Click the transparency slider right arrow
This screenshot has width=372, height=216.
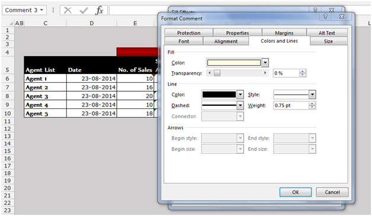click(265, 73)
